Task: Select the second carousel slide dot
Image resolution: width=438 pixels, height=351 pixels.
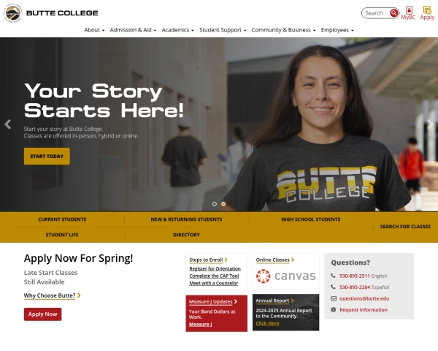Action: point(223,204)
